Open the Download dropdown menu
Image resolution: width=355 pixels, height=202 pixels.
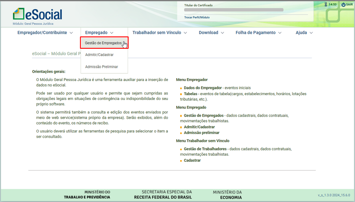pyautogui.click(x=211, y=33)
